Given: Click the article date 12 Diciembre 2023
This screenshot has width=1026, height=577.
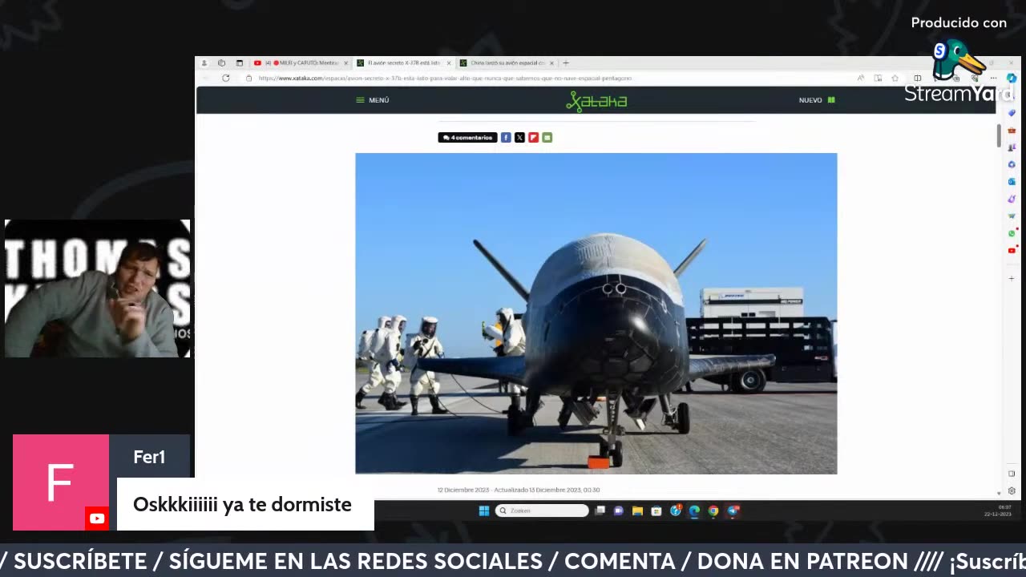Looking at the screenshot, I should click(463, 490).
